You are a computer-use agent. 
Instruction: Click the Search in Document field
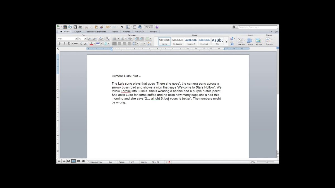(x=258, y=27)
